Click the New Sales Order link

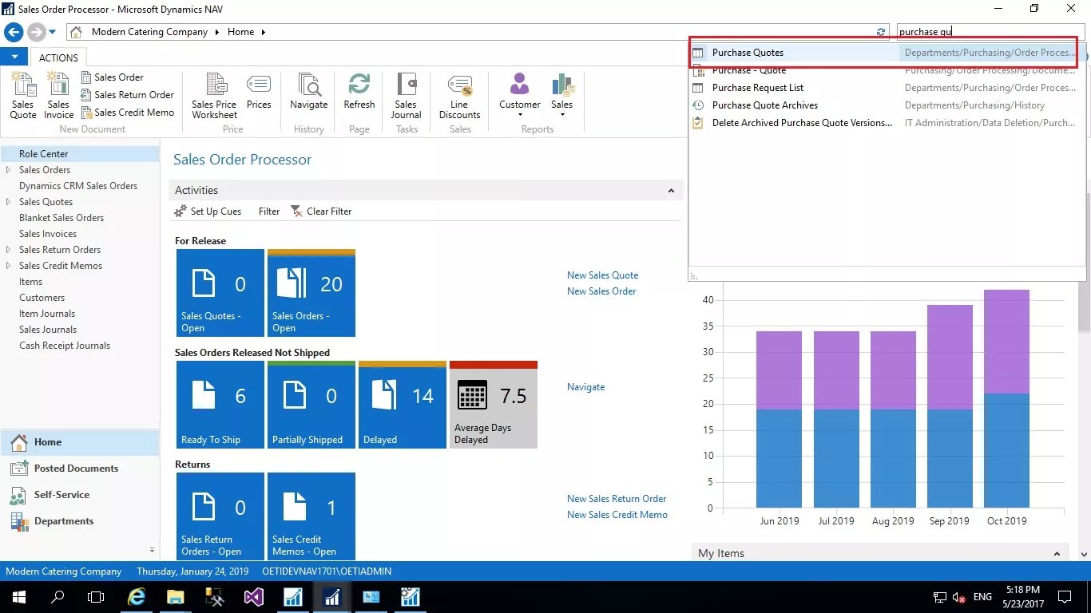click(601, 291)
